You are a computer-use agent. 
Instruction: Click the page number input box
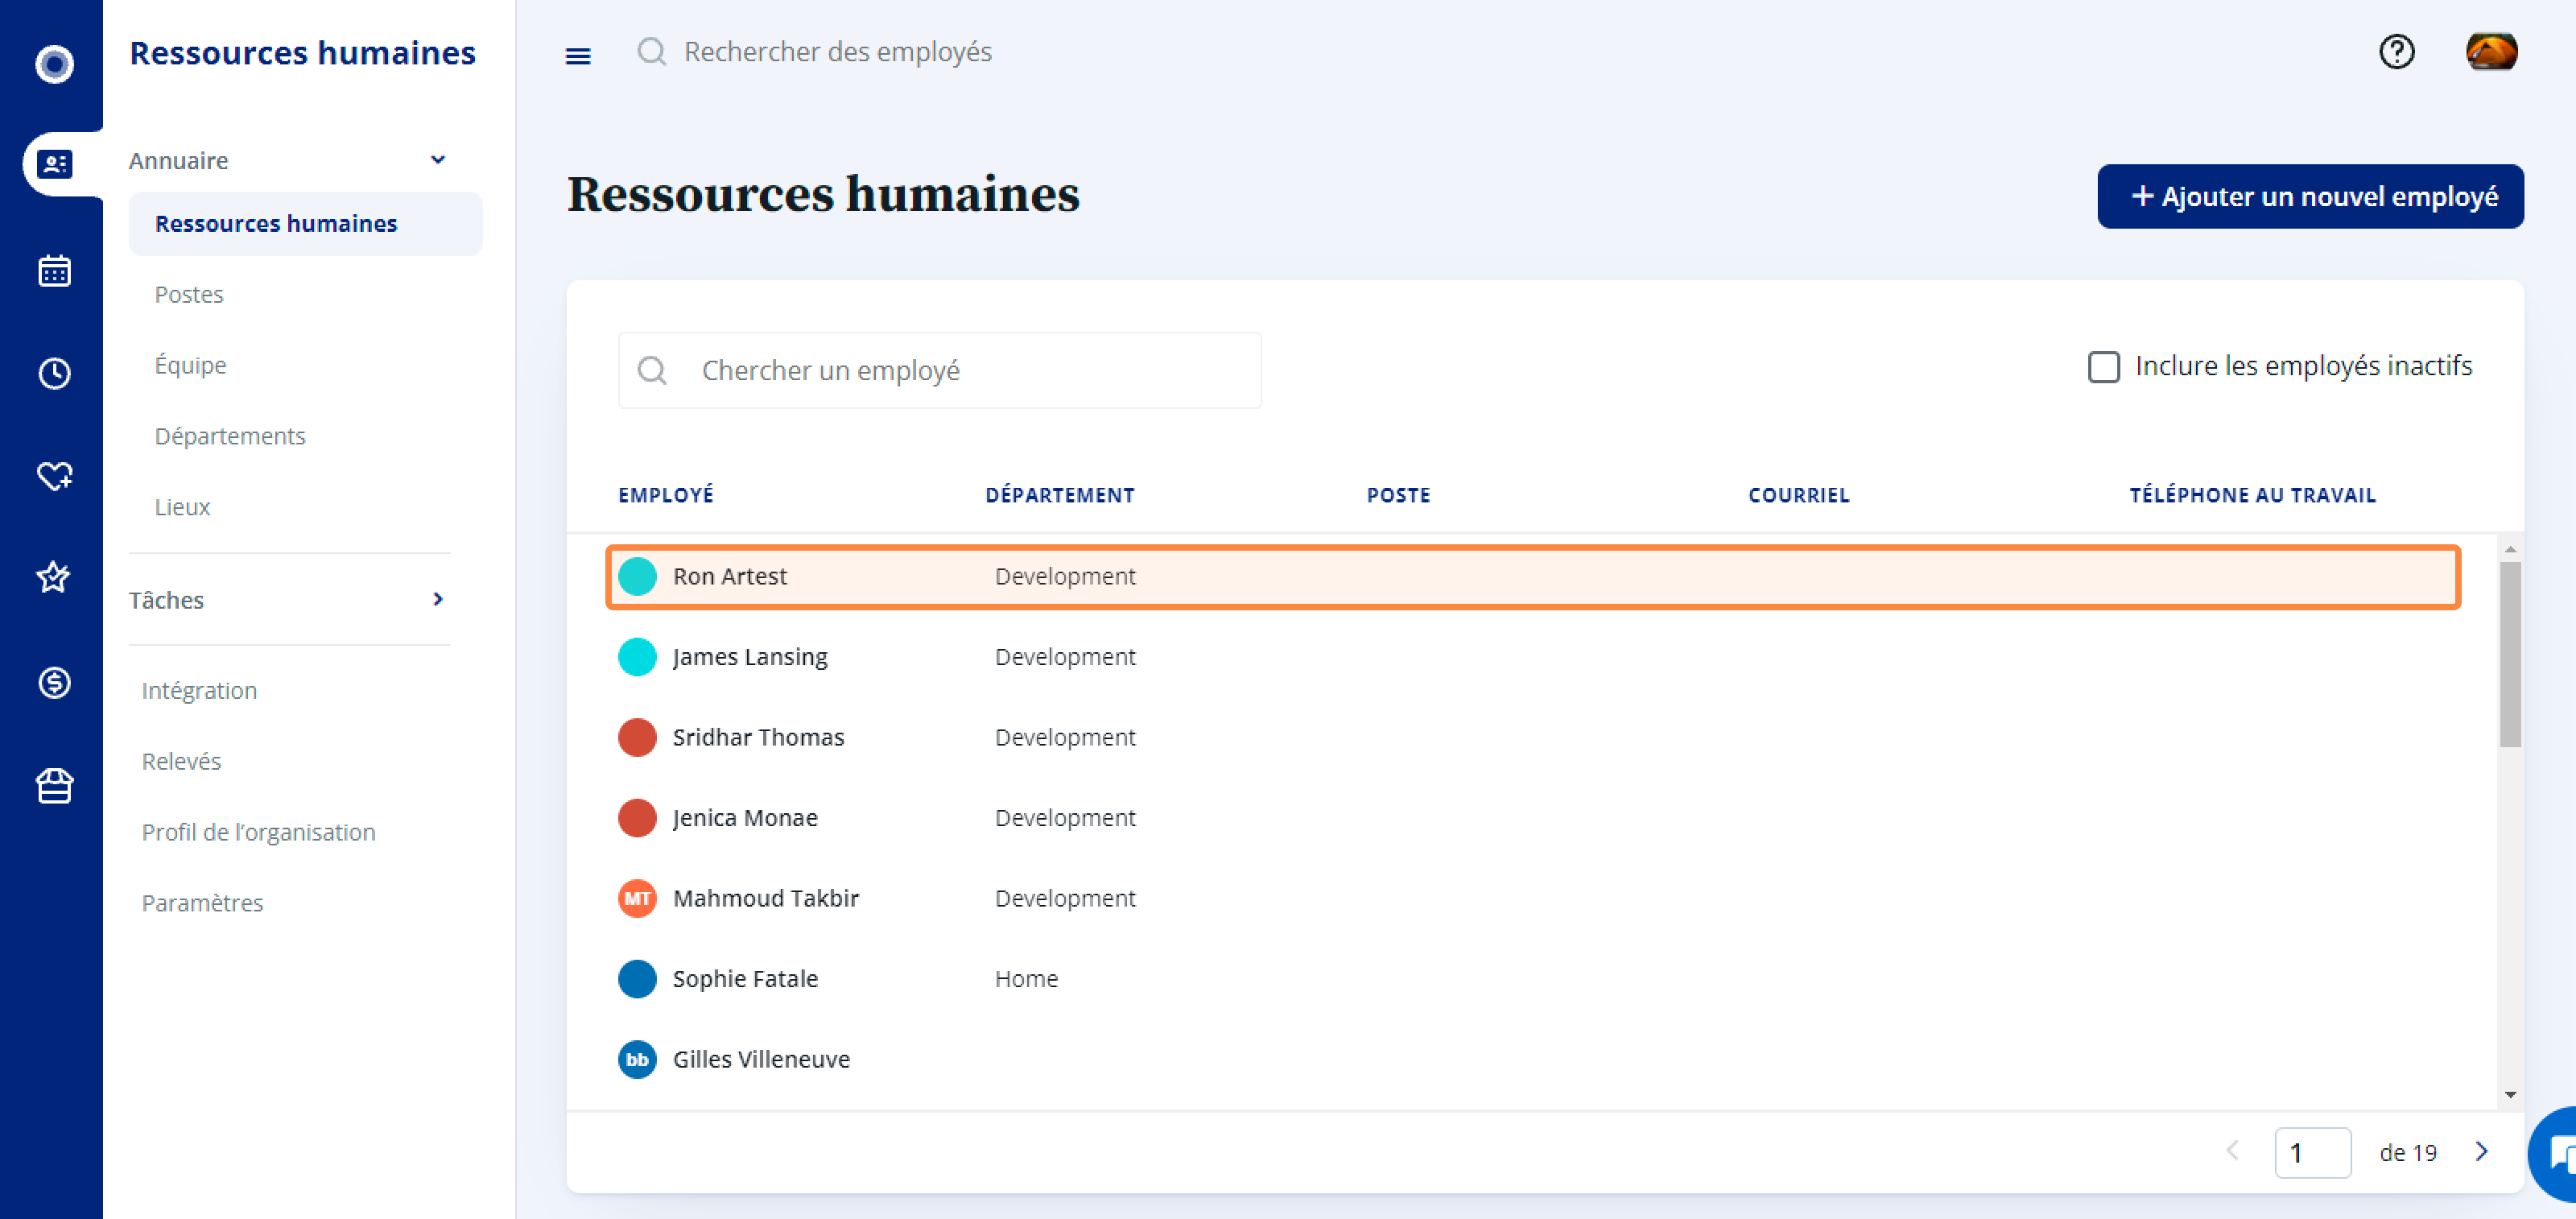tap(2312, 1153)
